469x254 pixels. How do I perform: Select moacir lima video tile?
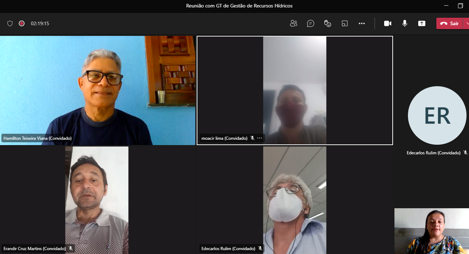pos(295,90)
